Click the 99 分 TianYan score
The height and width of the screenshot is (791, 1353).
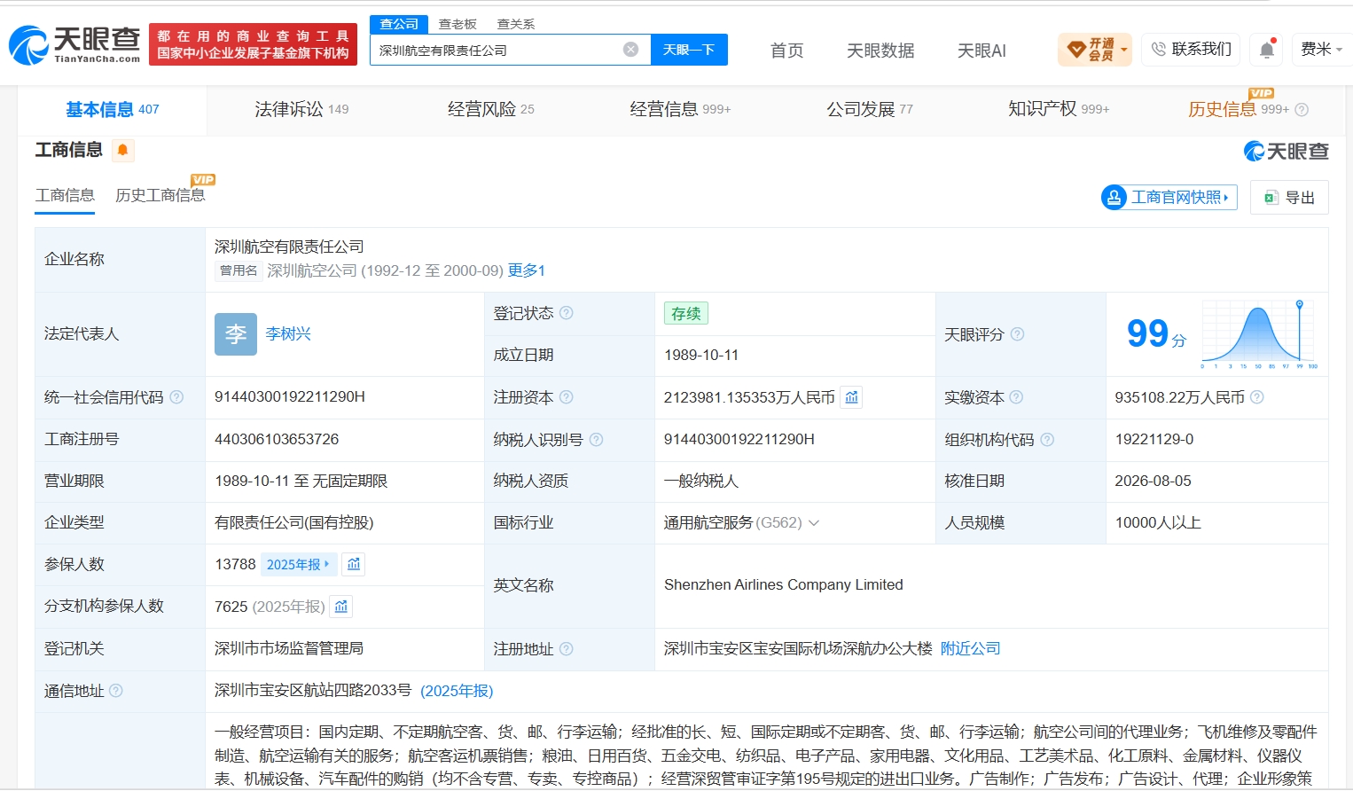(x=1156, y=334)
